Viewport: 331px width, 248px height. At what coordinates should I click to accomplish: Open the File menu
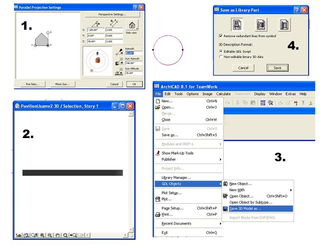coord(158,94)
